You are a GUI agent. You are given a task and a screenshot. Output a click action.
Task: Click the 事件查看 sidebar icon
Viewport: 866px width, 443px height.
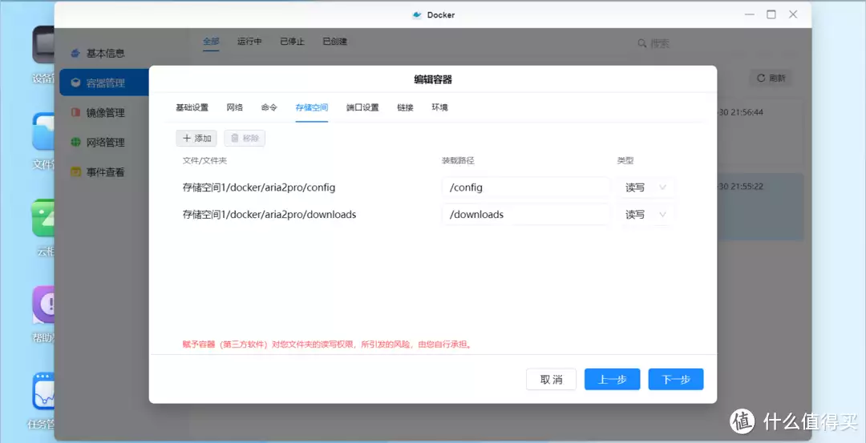pos(75,172)
